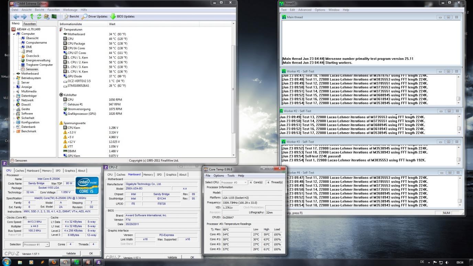Select DMI node in AIDA64 tree
This screenshot has width=473, height=266.
point(29,47)
